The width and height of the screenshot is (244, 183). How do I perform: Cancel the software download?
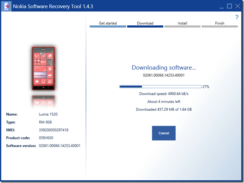pyautogui.click(x=164, y=133)
